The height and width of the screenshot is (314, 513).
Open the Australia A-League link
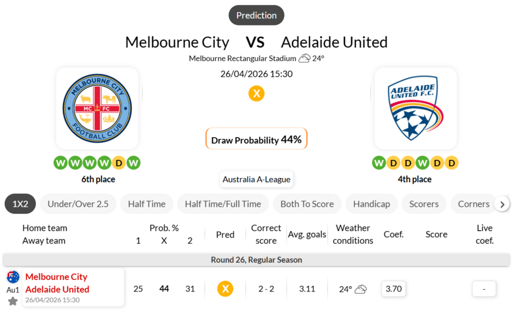[x=256, y=179]
